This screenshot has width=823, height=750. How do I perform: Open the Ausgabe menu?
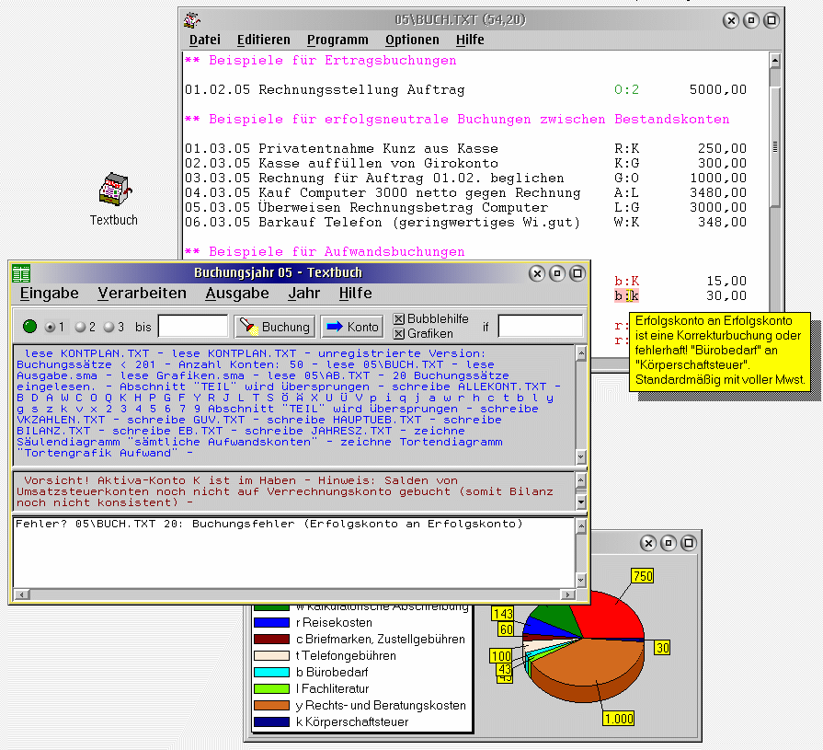[x=238, y=294]
